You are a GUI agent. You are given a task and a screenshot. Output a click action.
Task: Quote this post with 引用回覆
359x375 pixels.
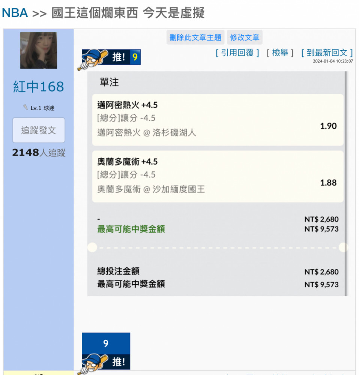point(237,52)
